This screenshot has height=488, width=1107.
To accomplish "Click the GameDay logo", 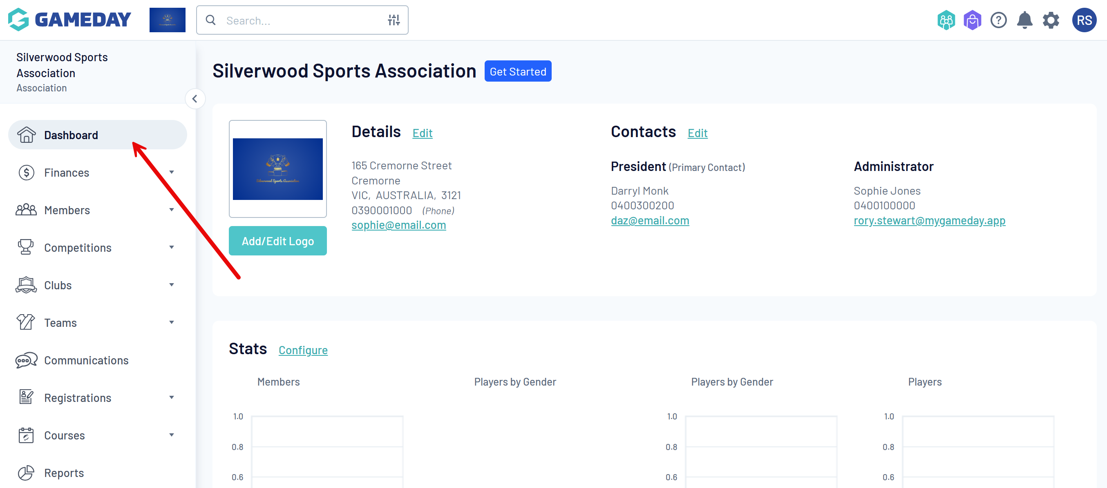I will click(69, 20).
